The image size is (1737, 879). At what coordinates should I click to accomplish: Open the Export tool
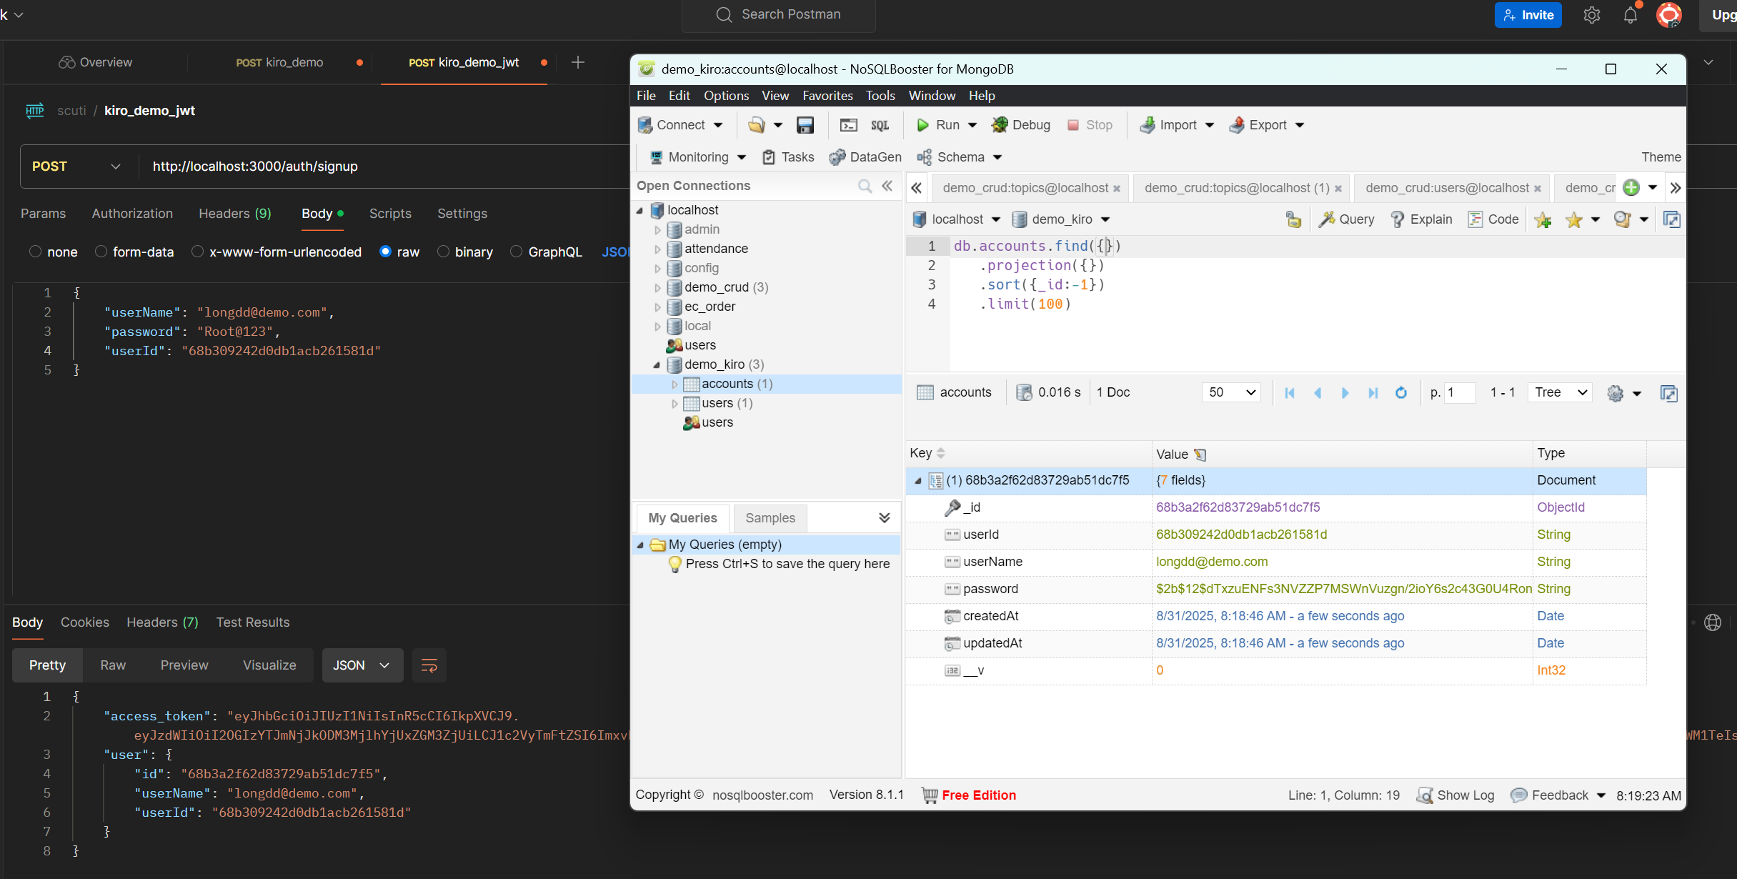[1258, 125]
